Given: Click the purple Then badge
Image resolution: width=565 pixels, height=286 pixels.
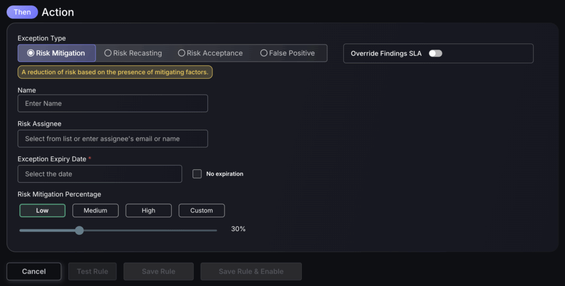Looking at the screenshot, I should [22, 12].
